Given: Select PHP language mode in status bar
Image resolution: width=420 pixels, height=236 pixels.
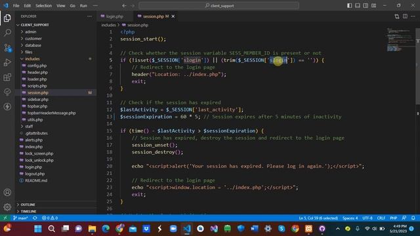Looking at the screenshot, I should [393, 218].
